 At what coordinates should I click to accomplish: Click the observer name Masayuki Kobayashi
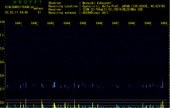tap(97, 3)
